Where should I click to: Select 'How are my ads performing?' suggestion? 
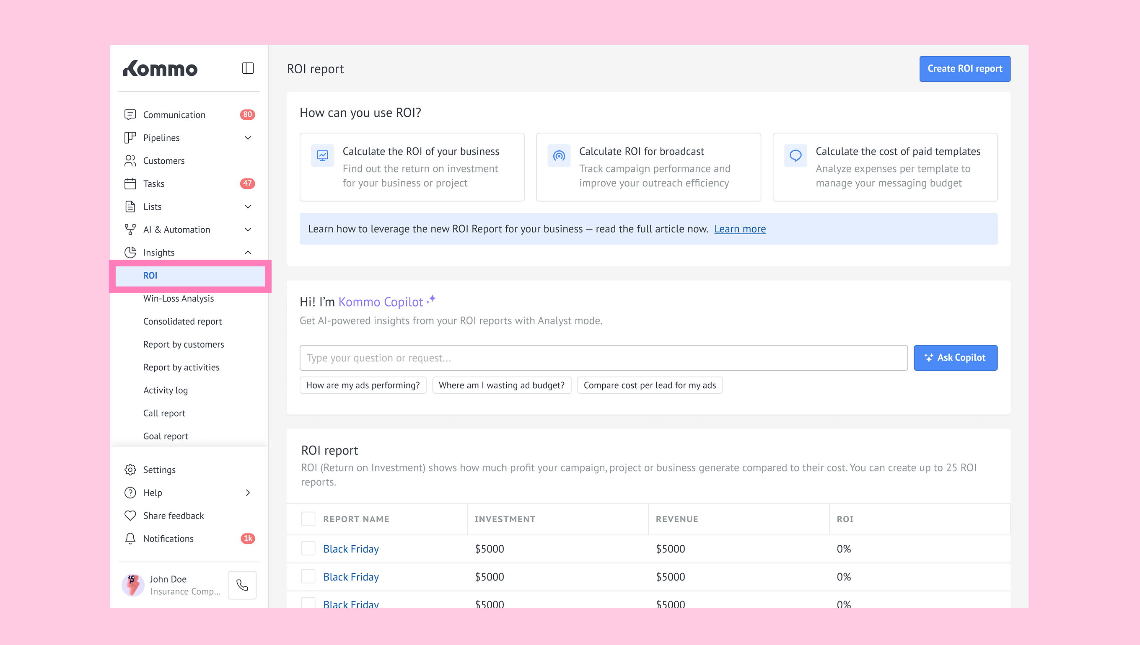tap(363, 385)
